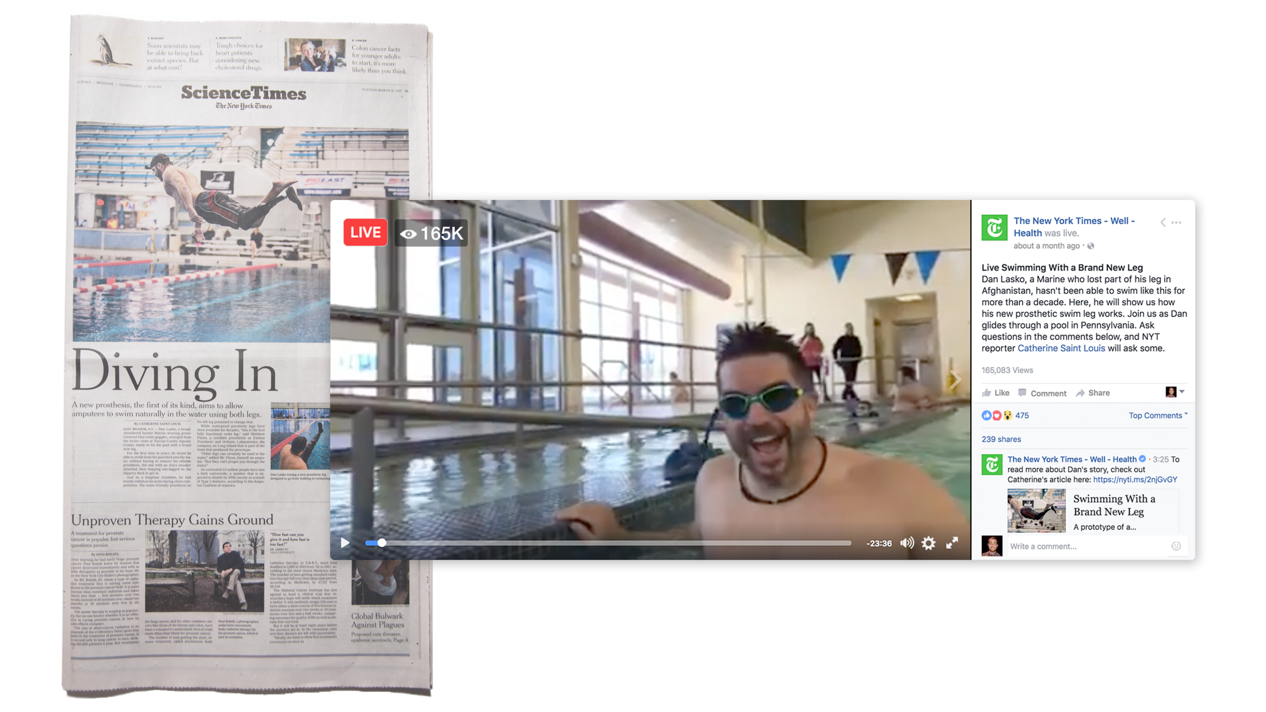This screenshot has height=712, width=1266.
Task: Open Catherine Saint Louis profile link
Action: point(1061,348)
